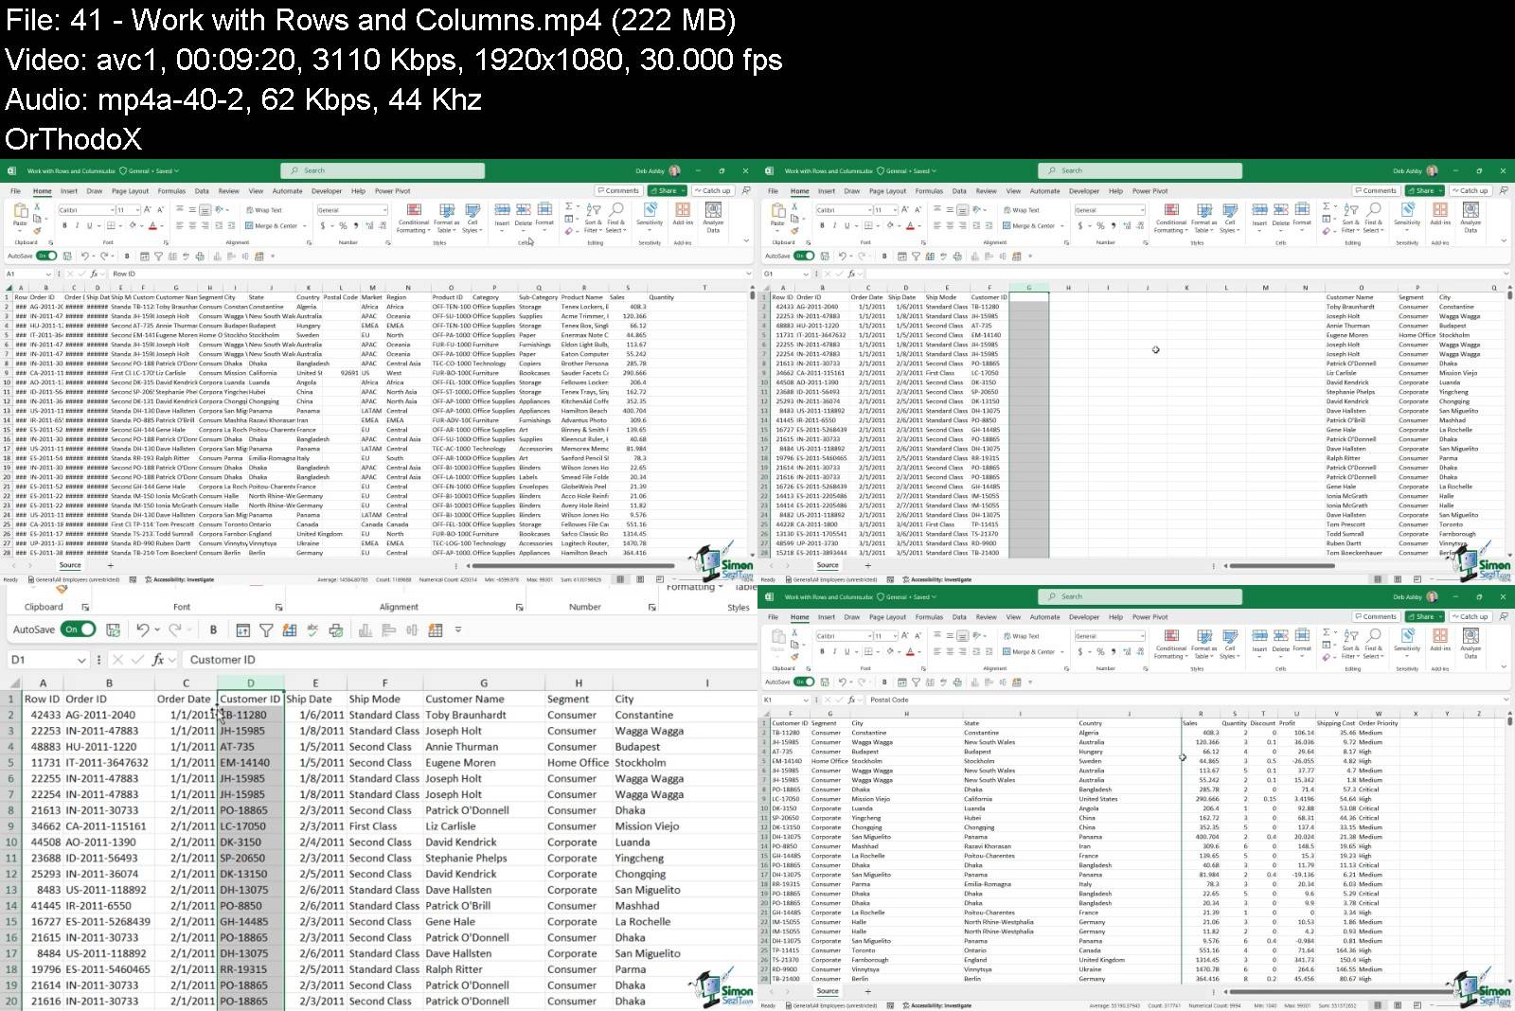Collapse the ribbon chevron in the A1 window
Screen dimensions: 1515x1011
click(x=748, y=242)
